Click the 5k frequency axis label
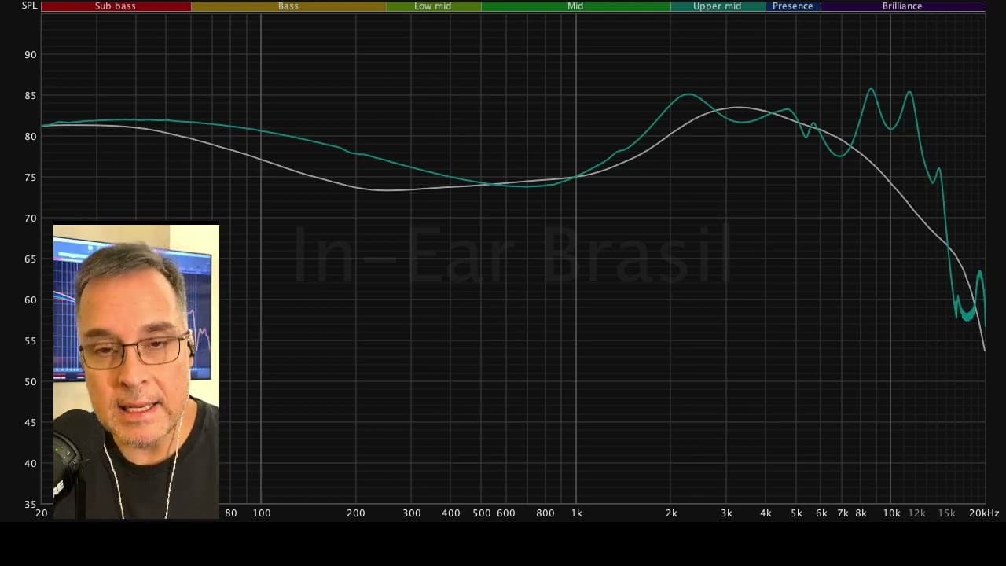This screenshot has height=566, width=1006. tap(796, 513)
